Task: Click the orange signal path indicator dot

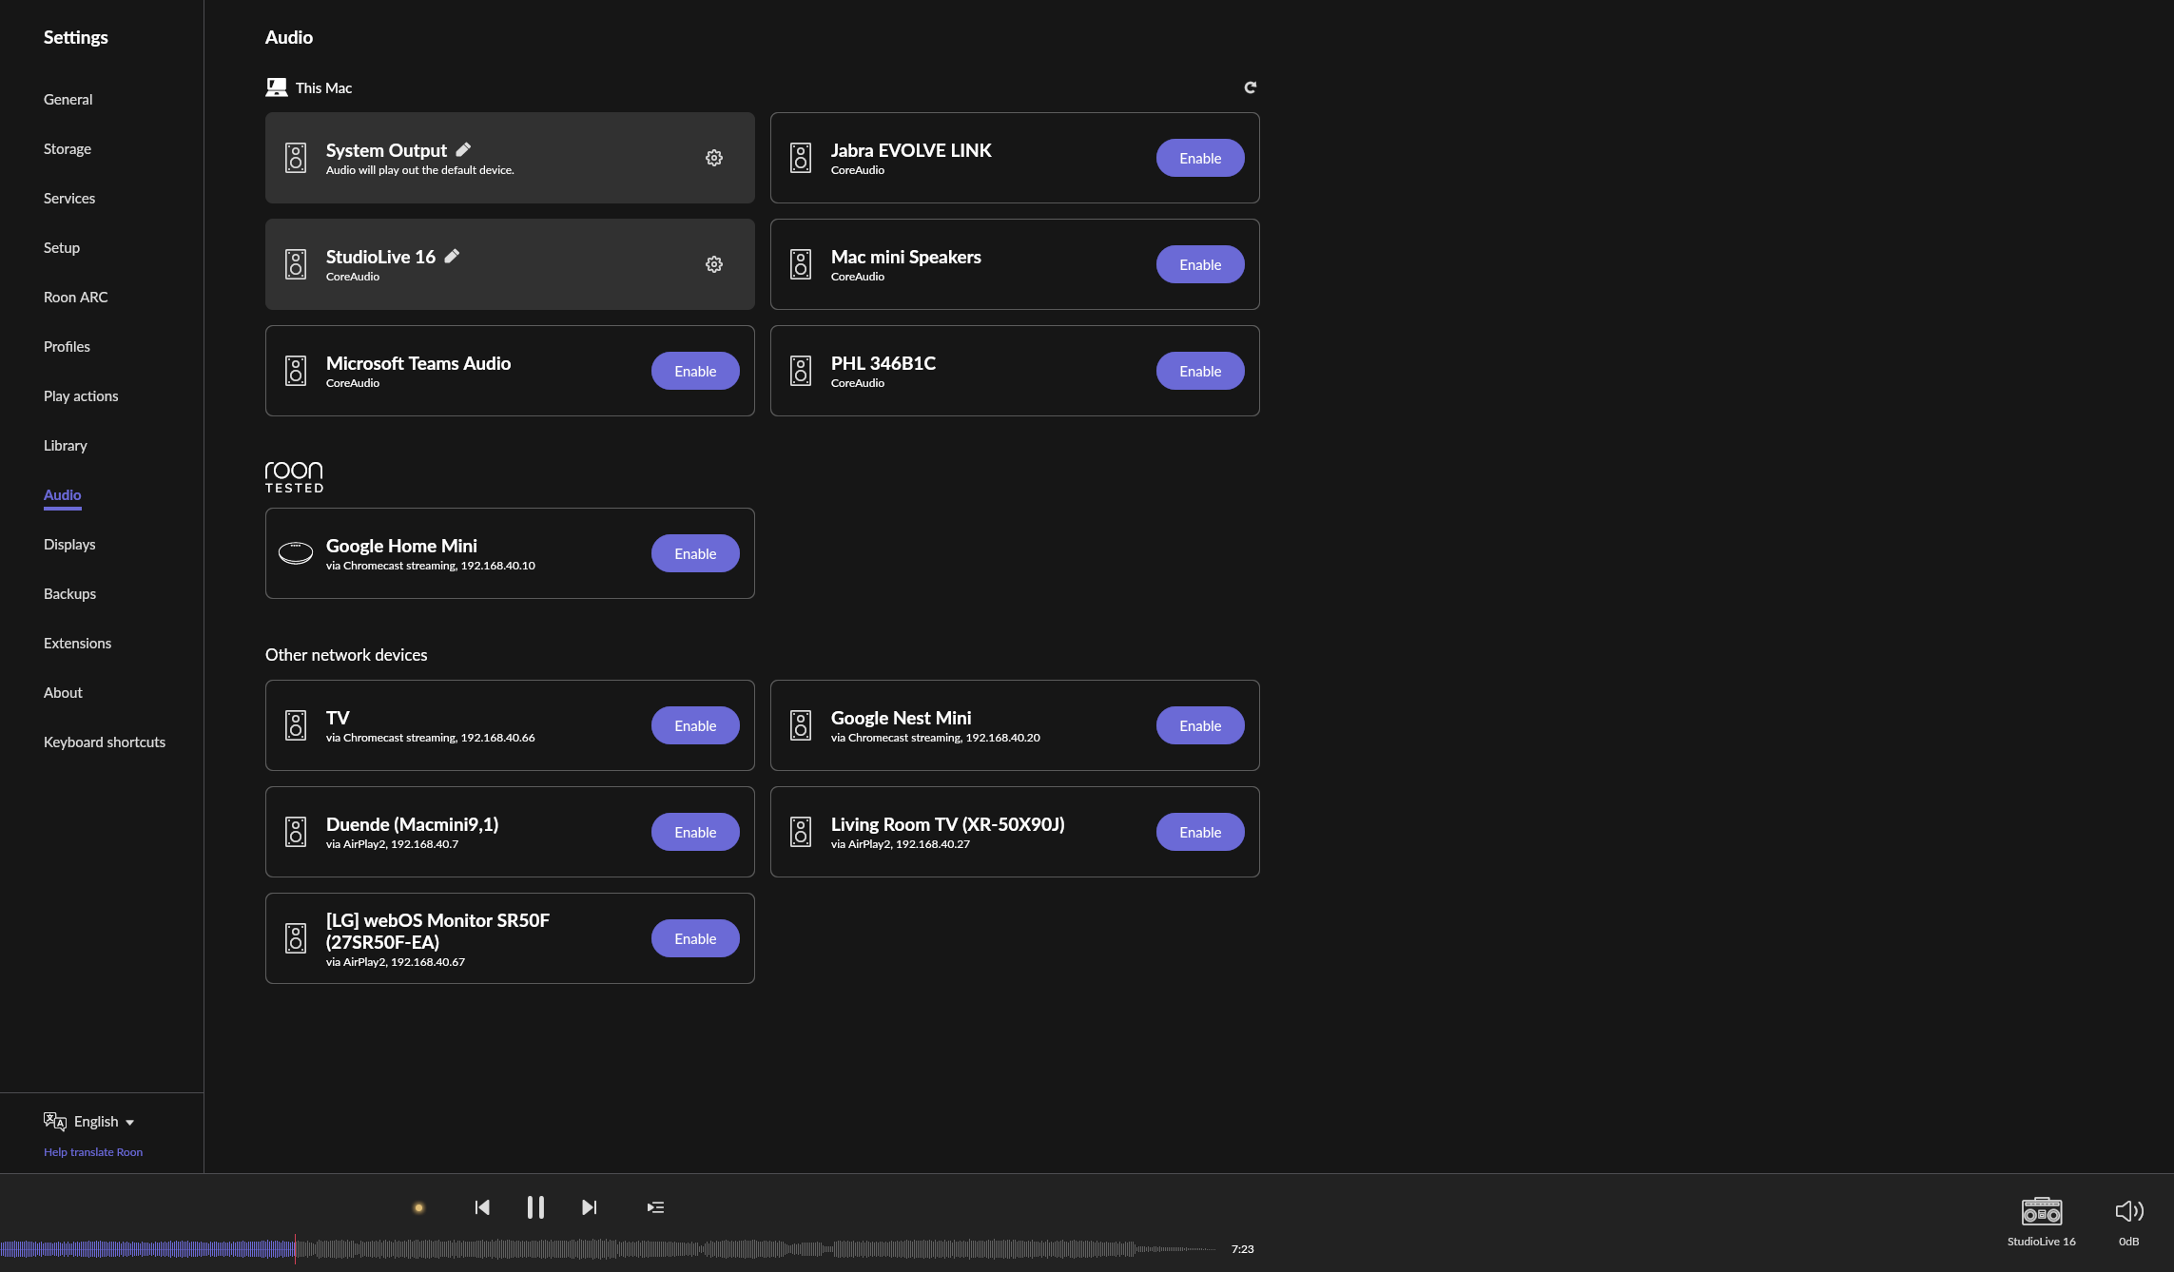Action: coord(418,1207)
